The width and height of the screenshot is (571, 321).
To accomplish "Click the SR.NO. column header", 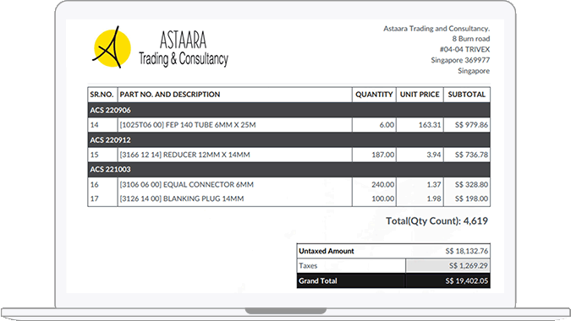I will point(102,95).
